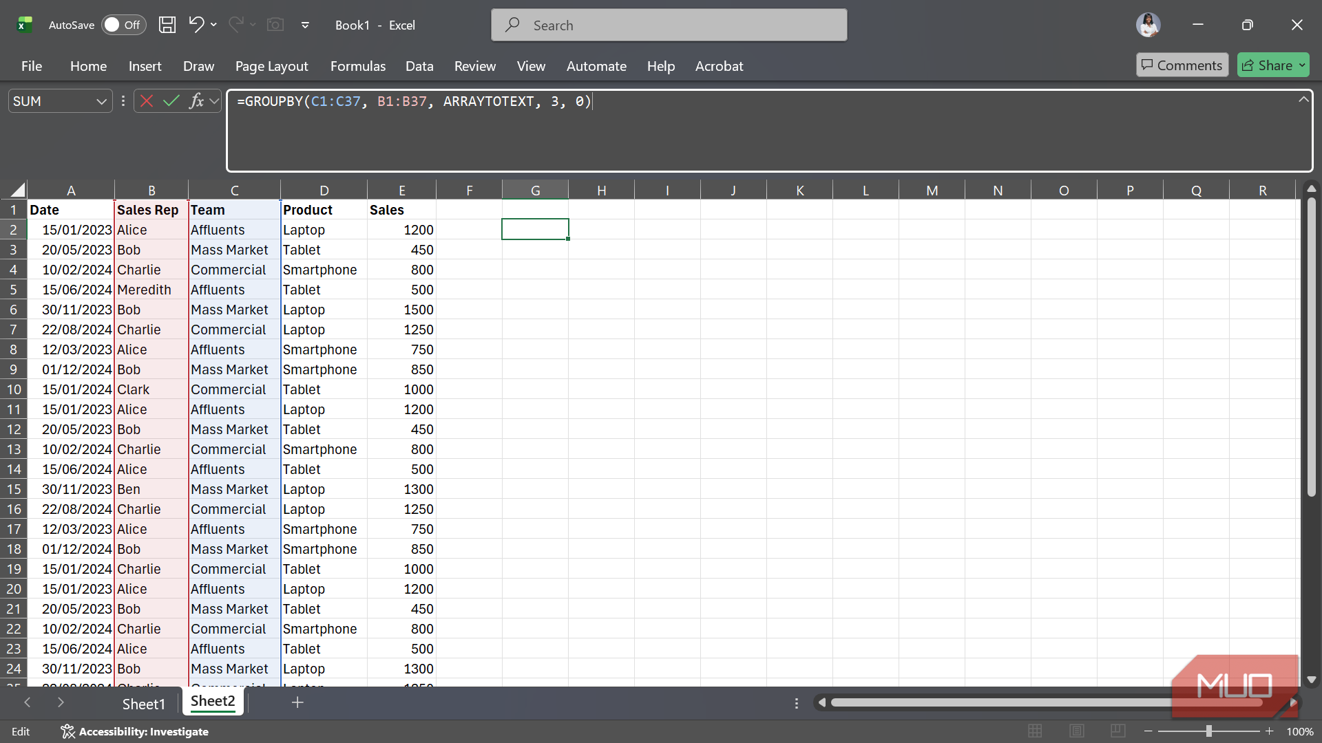Cancel the formula entry with X icon
Image resolution: width=1322 pixels, height=743 pixels.
click(x=146, y=101)
